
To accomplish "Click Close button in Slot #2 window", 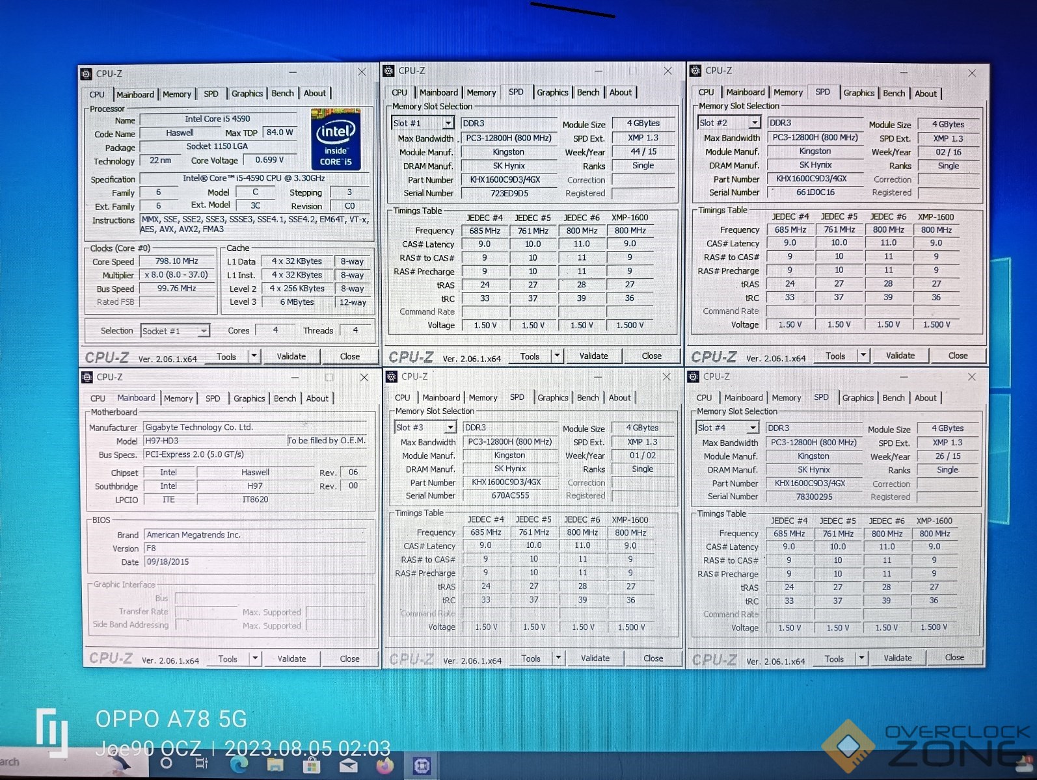I will [x=958, y=356].
